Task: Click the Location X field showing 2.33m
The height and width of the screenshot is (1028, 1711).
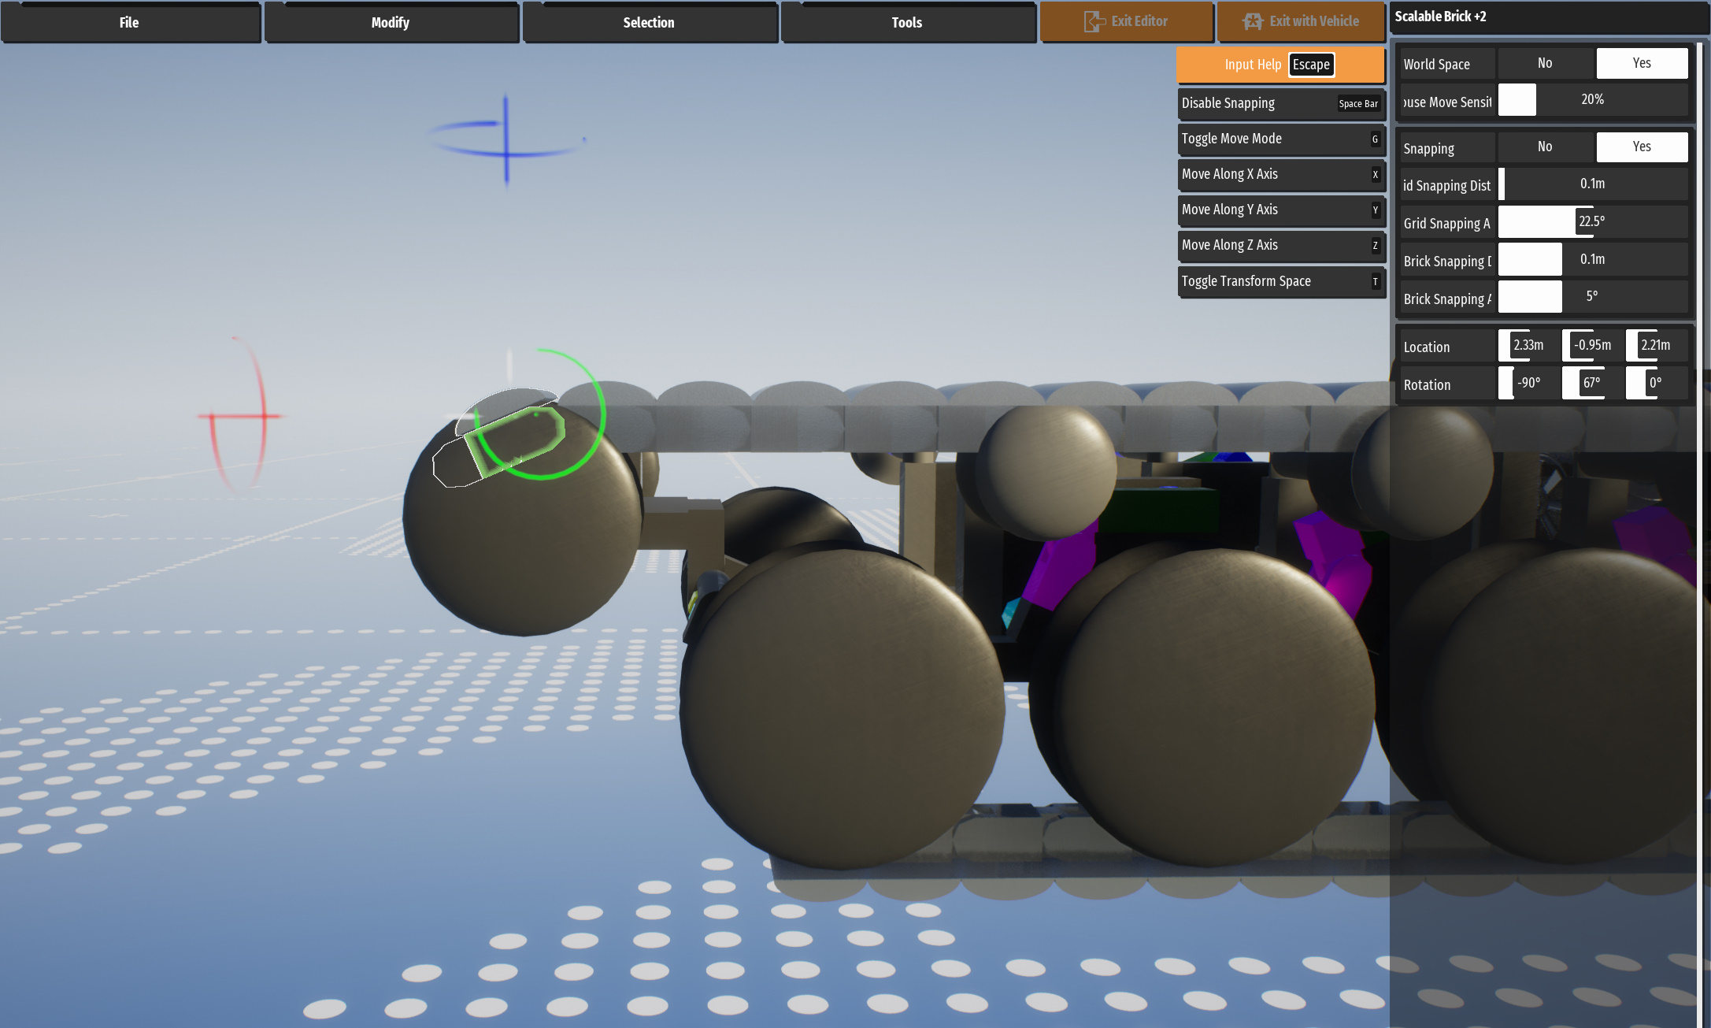Action: [x=1528, y=345]
